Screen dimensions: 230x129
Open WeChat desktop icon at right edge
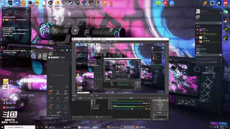226,12
